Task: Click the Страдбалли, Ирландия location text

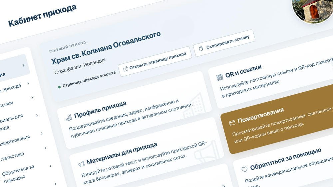Action: coord(80,66)
